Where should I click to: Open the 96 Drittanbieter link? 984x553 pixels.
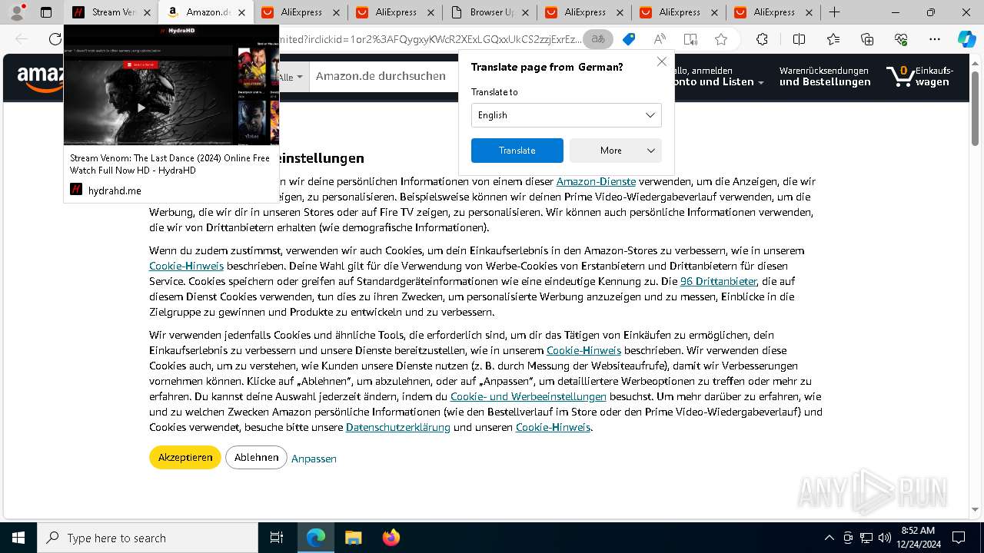pos(719,281)
